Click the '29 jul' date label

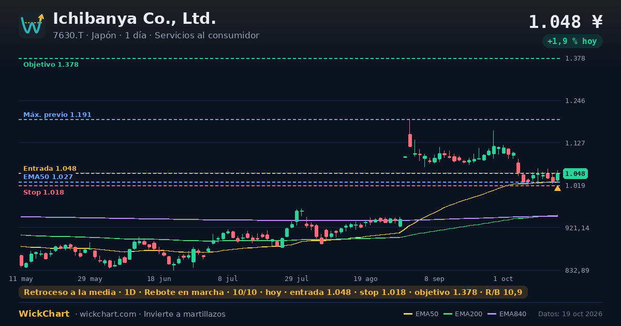[297, 278]
